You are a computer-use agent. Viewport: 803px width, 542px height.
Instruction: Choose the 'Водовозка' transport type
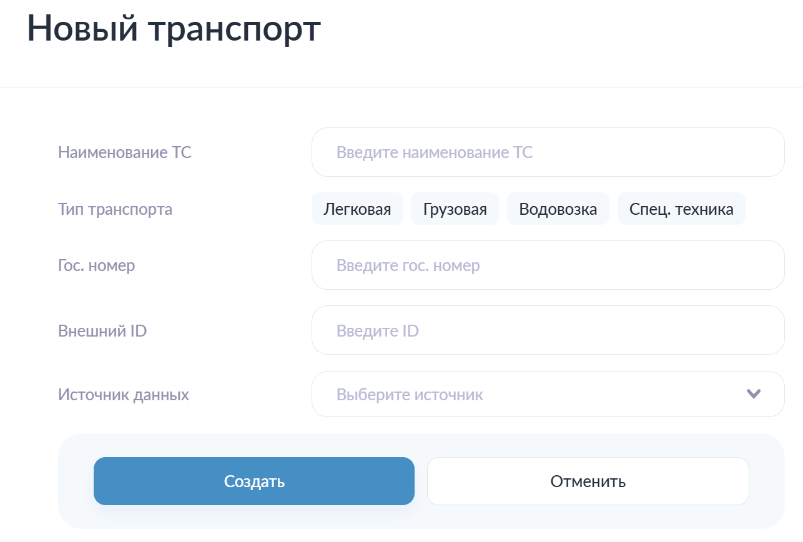click(x=558, y=209)
